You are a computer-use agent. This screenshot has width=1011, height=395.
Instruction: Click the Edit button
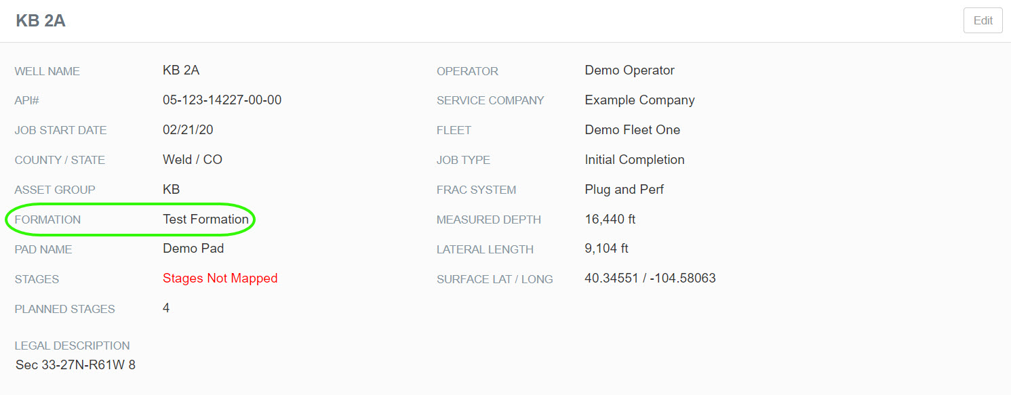coord(983,20)
